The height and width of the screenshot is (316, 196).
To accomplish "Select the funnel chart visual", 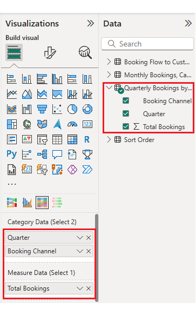I will click(x=42, y=109).
